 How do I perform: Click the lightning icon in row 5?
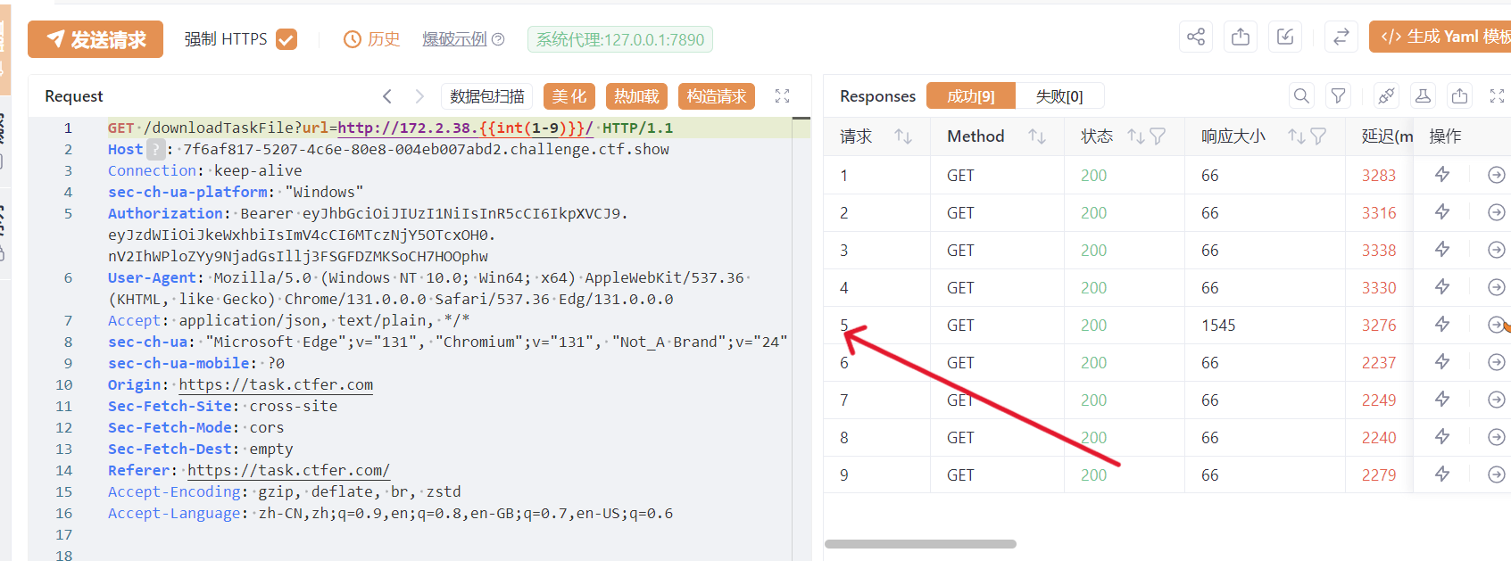tap(1442, 325)
